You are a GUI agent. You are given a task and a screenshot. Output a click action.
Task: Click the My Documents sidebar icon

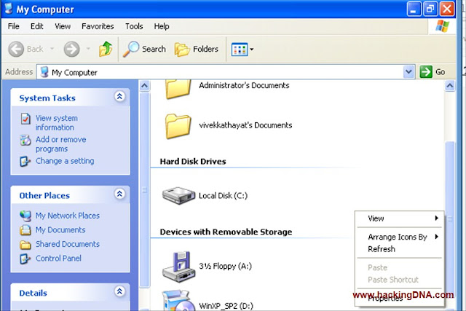(25, 230)
